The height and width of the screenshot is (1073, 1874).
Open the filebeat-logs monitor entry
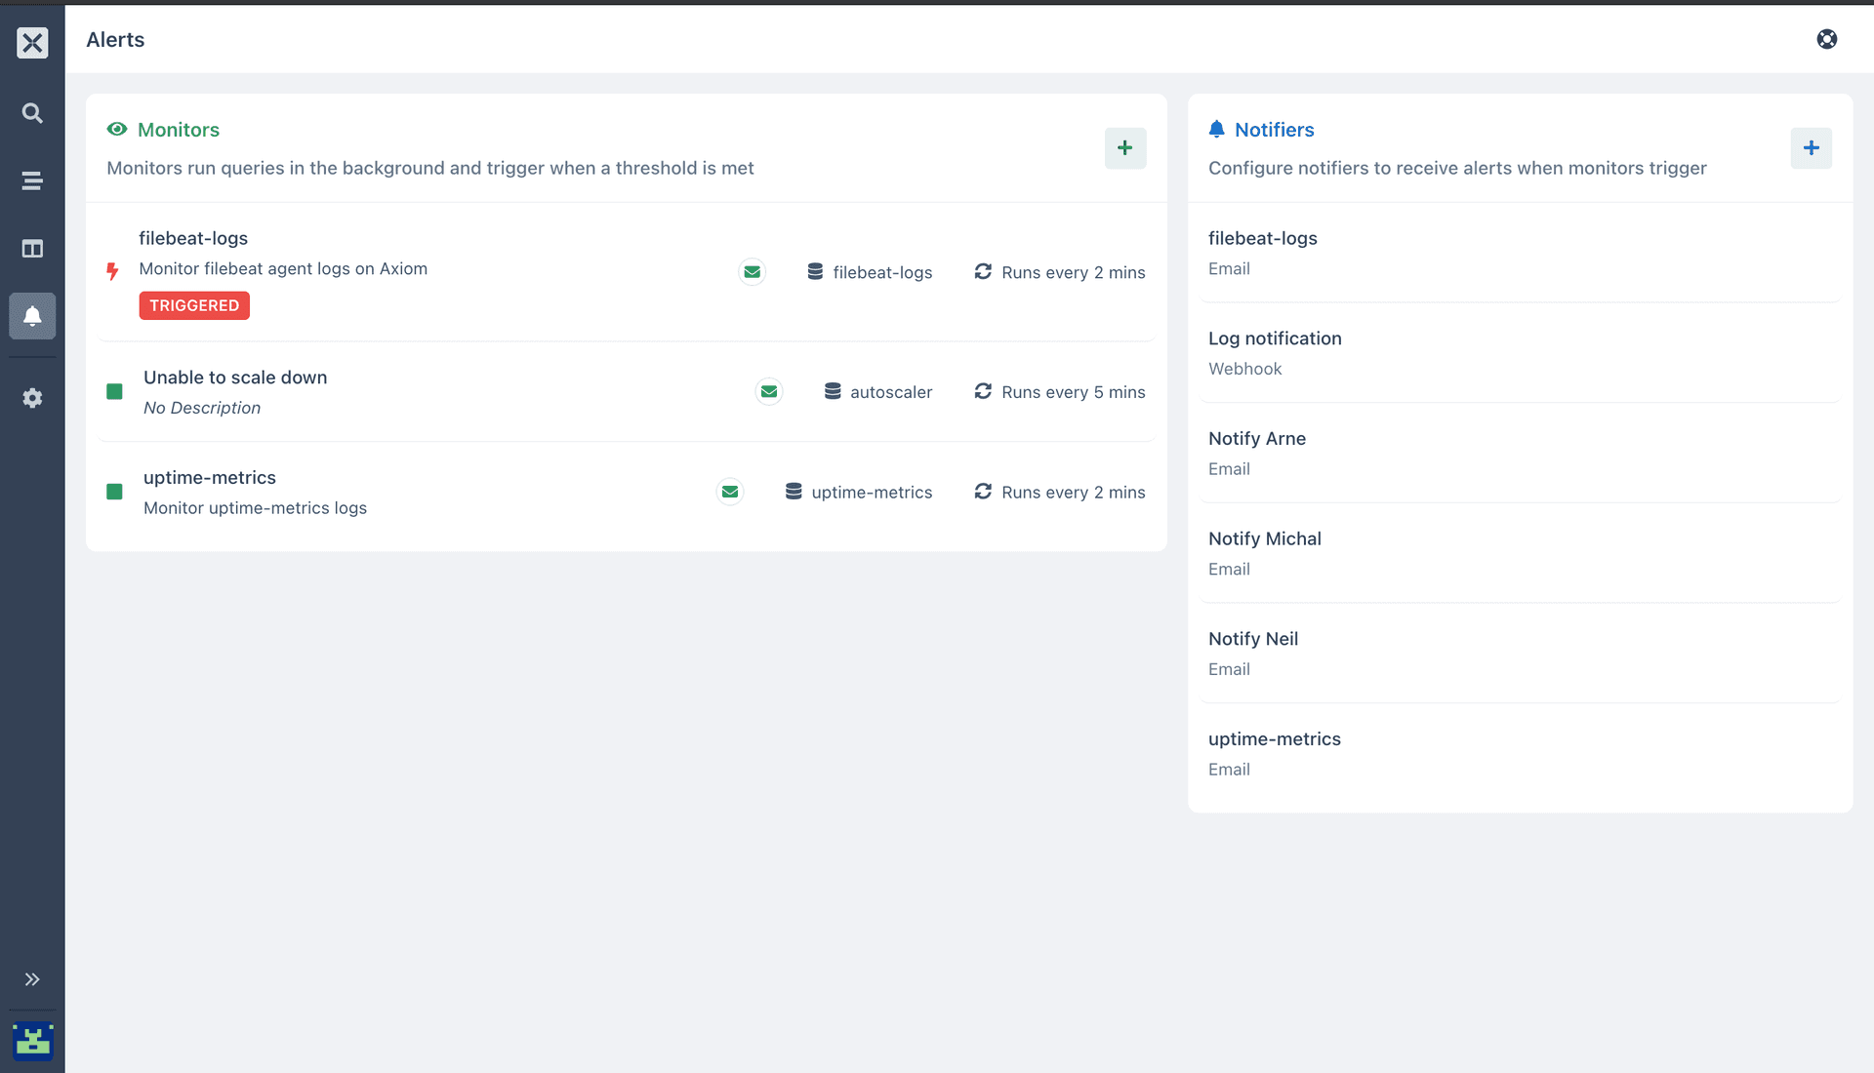coord(193,238)
